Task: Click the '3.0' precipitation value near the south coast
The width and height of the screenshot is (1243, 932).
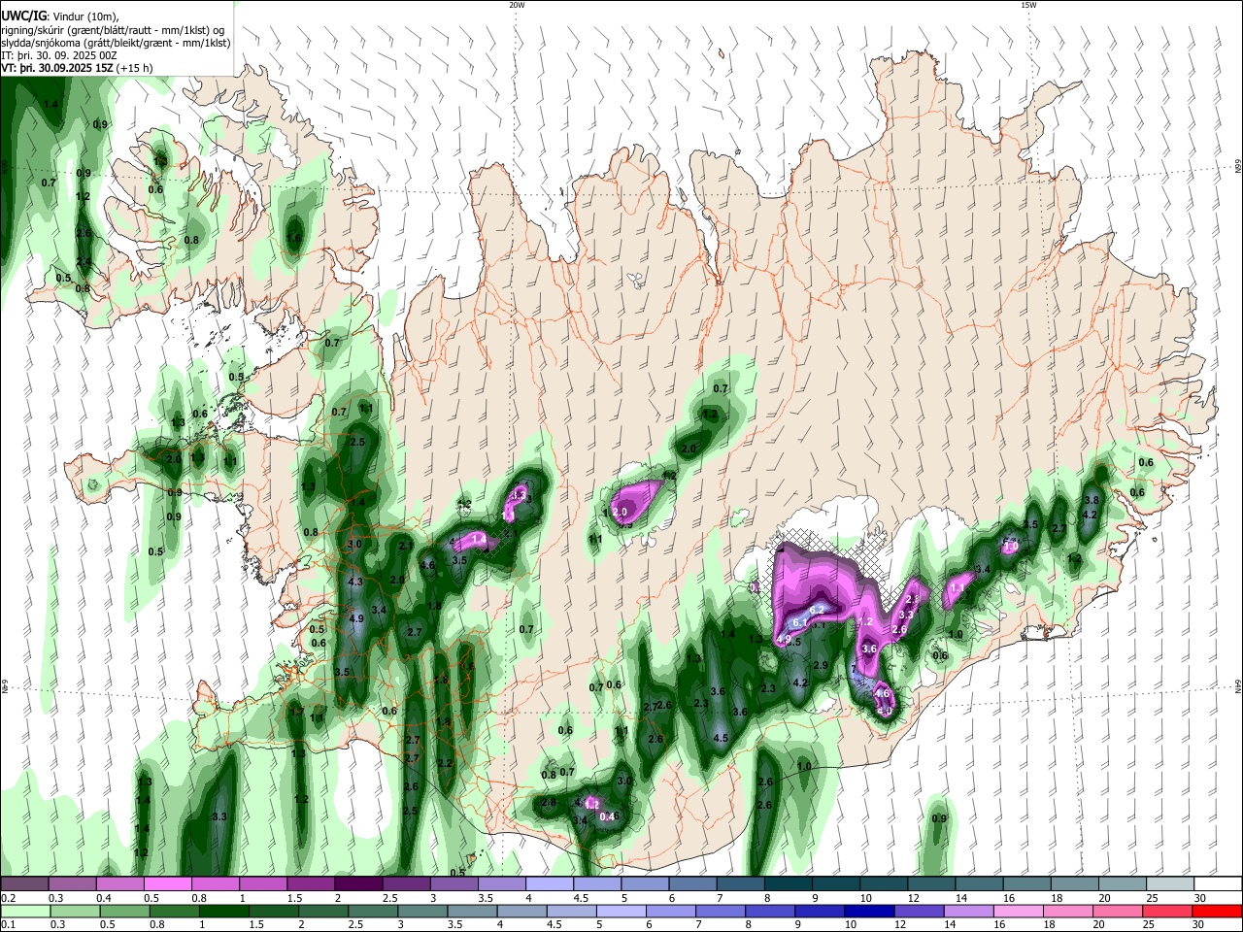Action: [x=624, y=782]
